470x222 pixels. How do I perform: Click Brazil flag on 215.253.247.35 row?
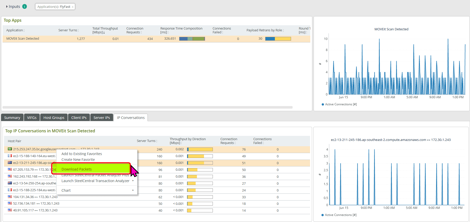(x=10, y=149)
